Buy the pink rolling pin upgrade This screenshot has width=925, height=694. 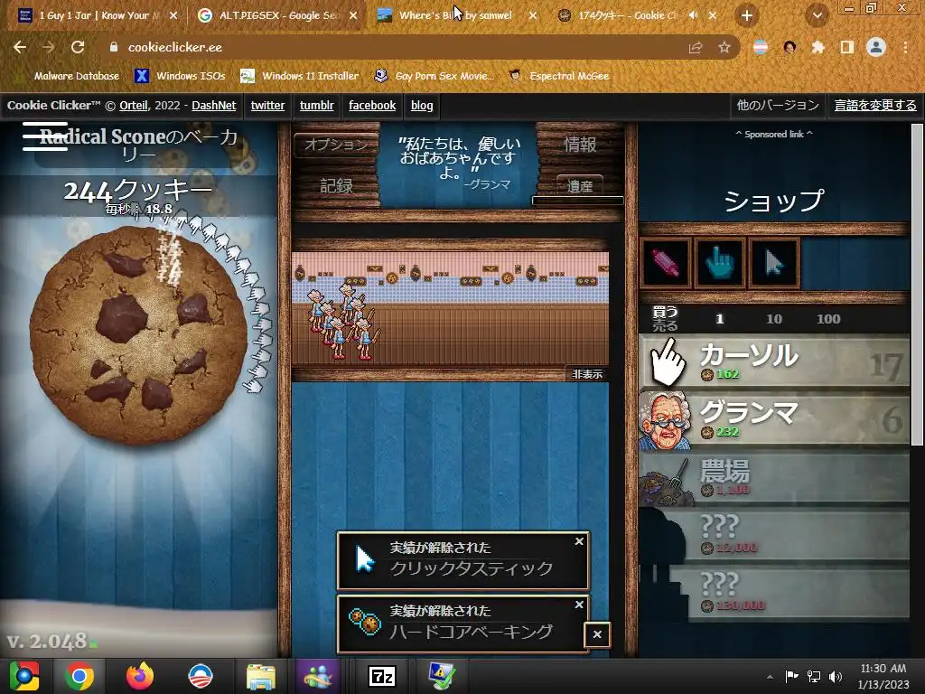(x=666, y=263)
